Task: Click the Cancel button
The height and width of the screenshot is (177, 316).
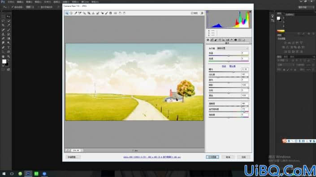Action: 228,157
